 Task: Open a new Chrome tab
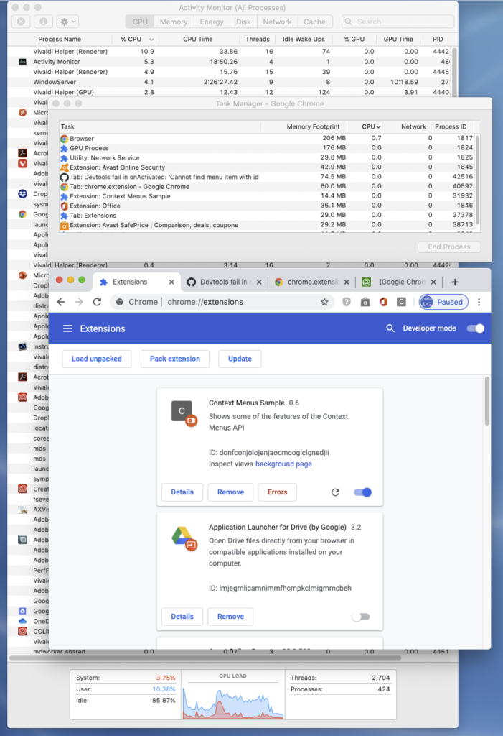pos(454,282)
